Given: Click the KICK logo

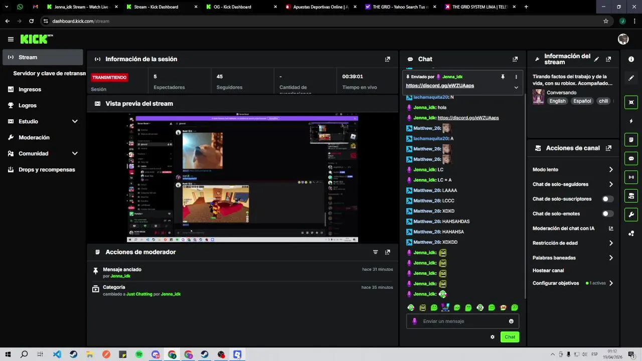Looking at the screenshot, I should coord(36,39).
